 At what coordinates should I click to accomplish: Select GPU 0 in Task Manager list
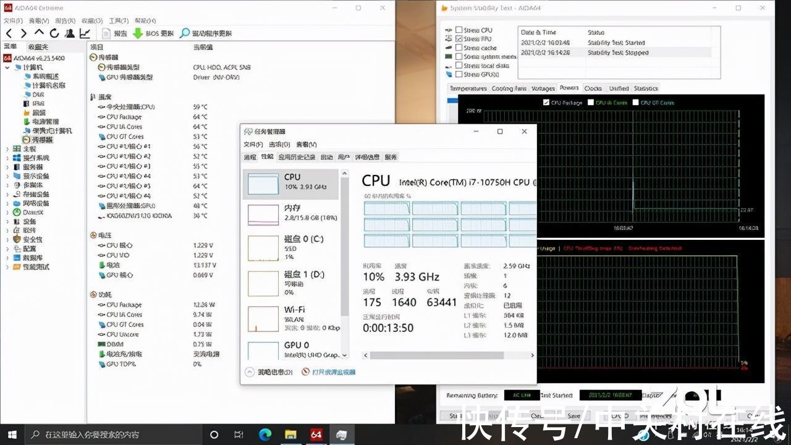290,349
